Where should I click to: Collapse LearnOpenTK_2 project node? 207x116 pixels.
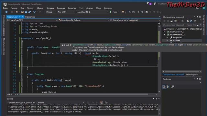(164, 35)
